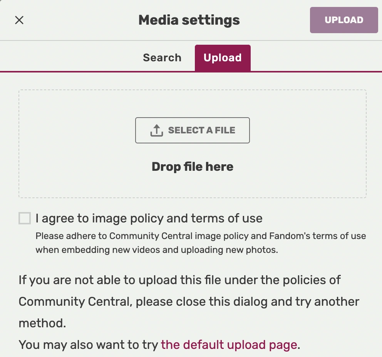
Task: Tick the image policy agreement checkbox
Action: pos(25,219)
